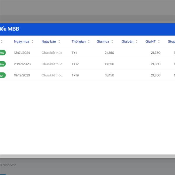
Task: Click green status badge in 28/12/2023 row
Action: pyautogui.click(x=2, y=64)
